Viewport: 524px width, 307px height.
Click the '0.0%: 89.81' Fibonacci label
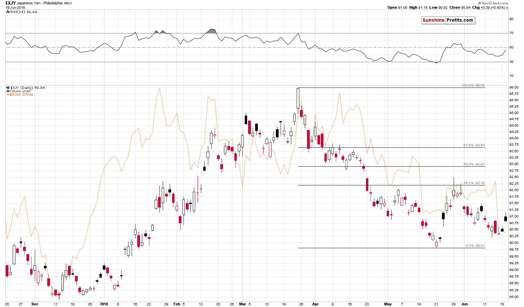tap(475, 246)
